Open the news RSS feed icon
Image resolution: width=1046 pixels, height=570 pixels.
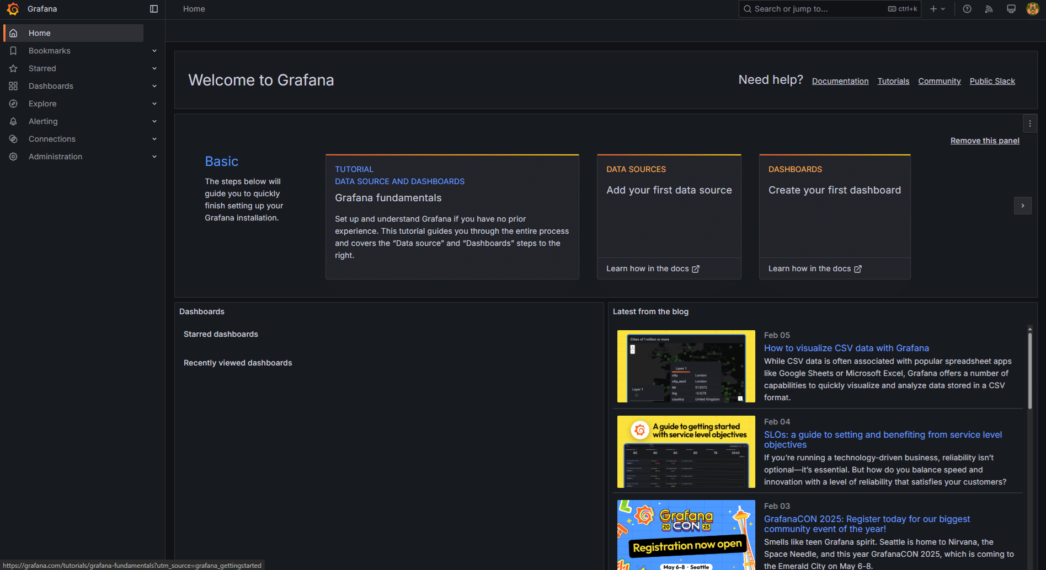pyautogui.click(x=989, y=9)
